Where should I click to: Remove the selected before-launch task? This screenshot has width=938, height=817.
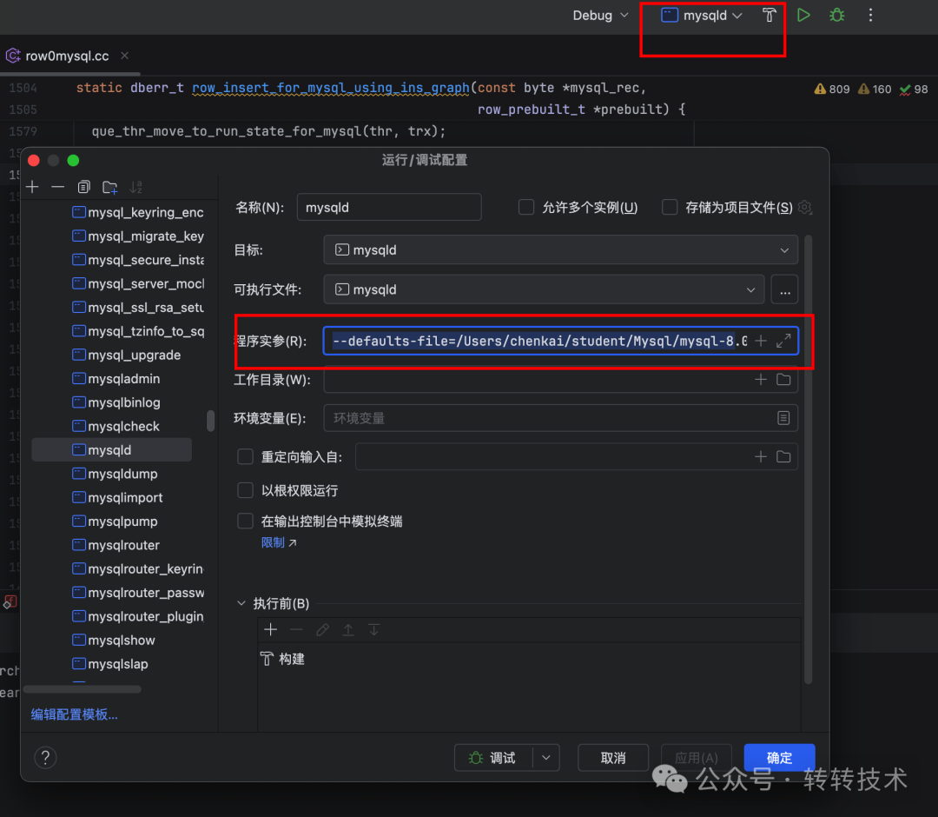pyautogui.click(x=296, y=629)
